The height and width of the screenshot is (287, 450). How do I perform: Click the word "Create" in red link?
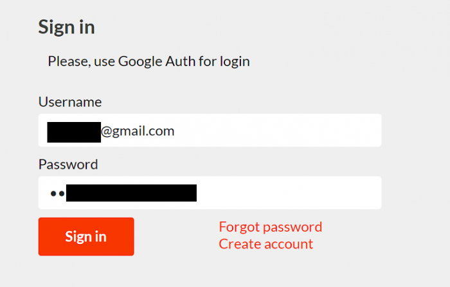(x=238, y=244)
